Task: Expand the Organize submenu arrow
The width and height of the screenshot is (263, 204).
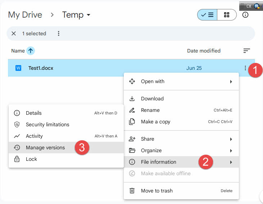Action: click(x=231, y=151)
